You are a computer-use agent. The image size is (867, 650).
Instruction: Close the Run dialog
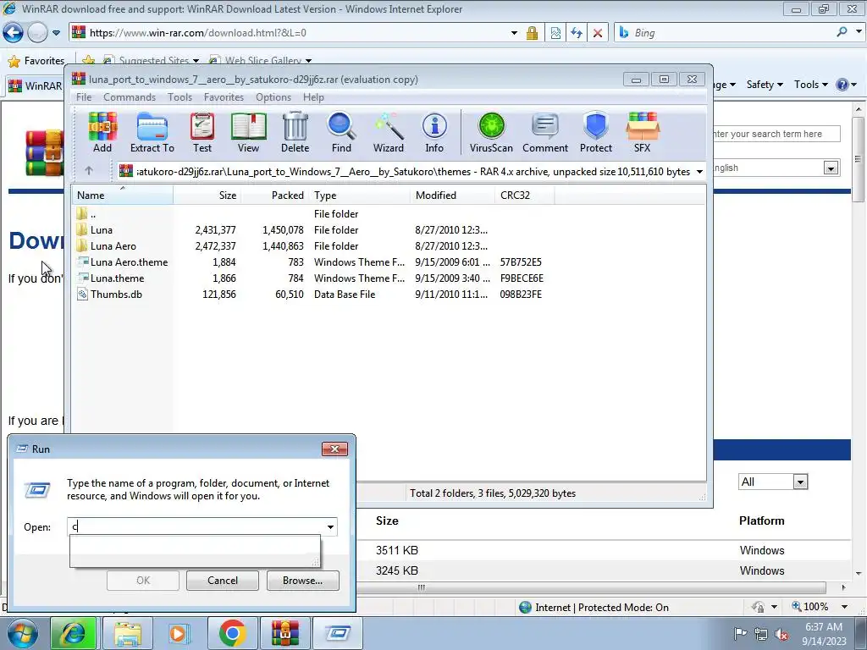pyautogui.click(x=334, y=449)
